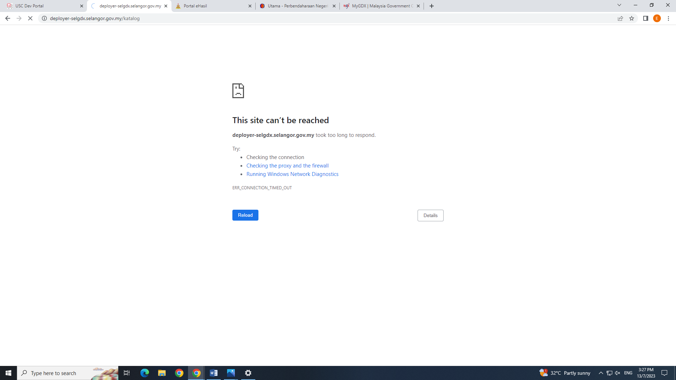Stop loading the page

click(x=30, y=18)
